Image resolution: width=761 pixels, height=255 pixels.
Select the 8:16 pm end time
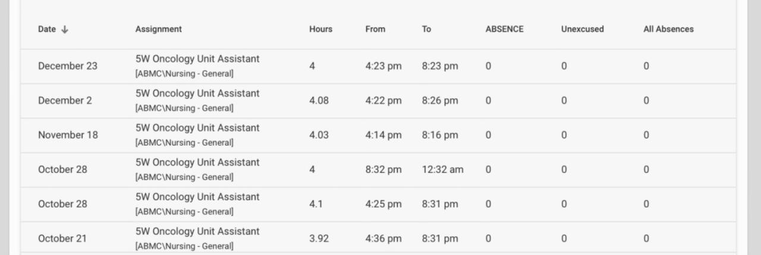(x=440, y=135)
